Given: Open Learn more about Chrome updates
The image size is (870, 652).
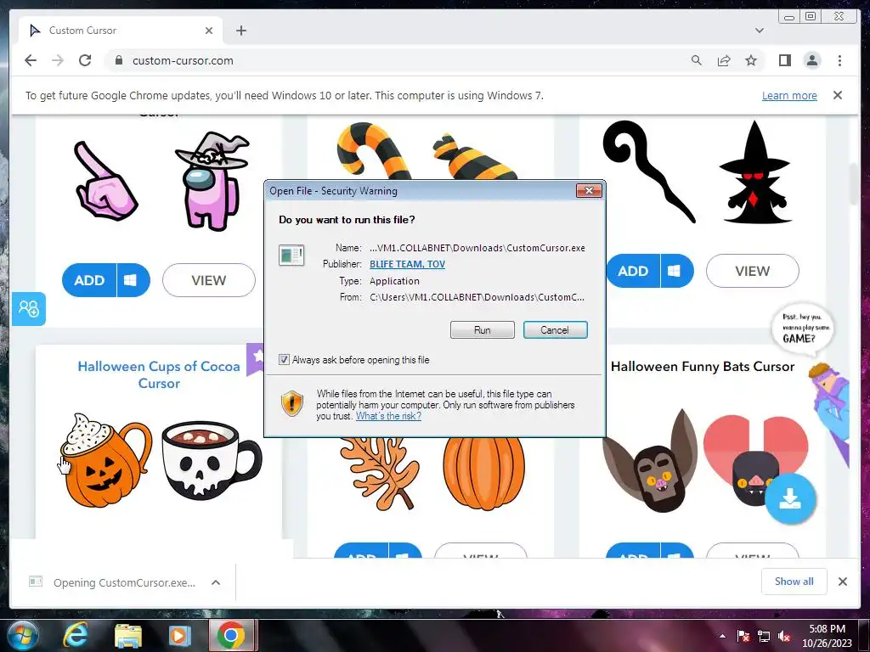Looking at the screenshot, I should (x=789, y=95).
